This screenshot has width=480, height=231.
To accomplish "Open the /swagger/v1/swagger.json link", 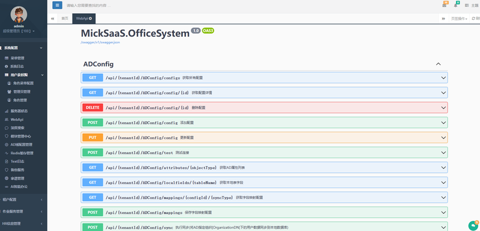I will click(100, 42).
